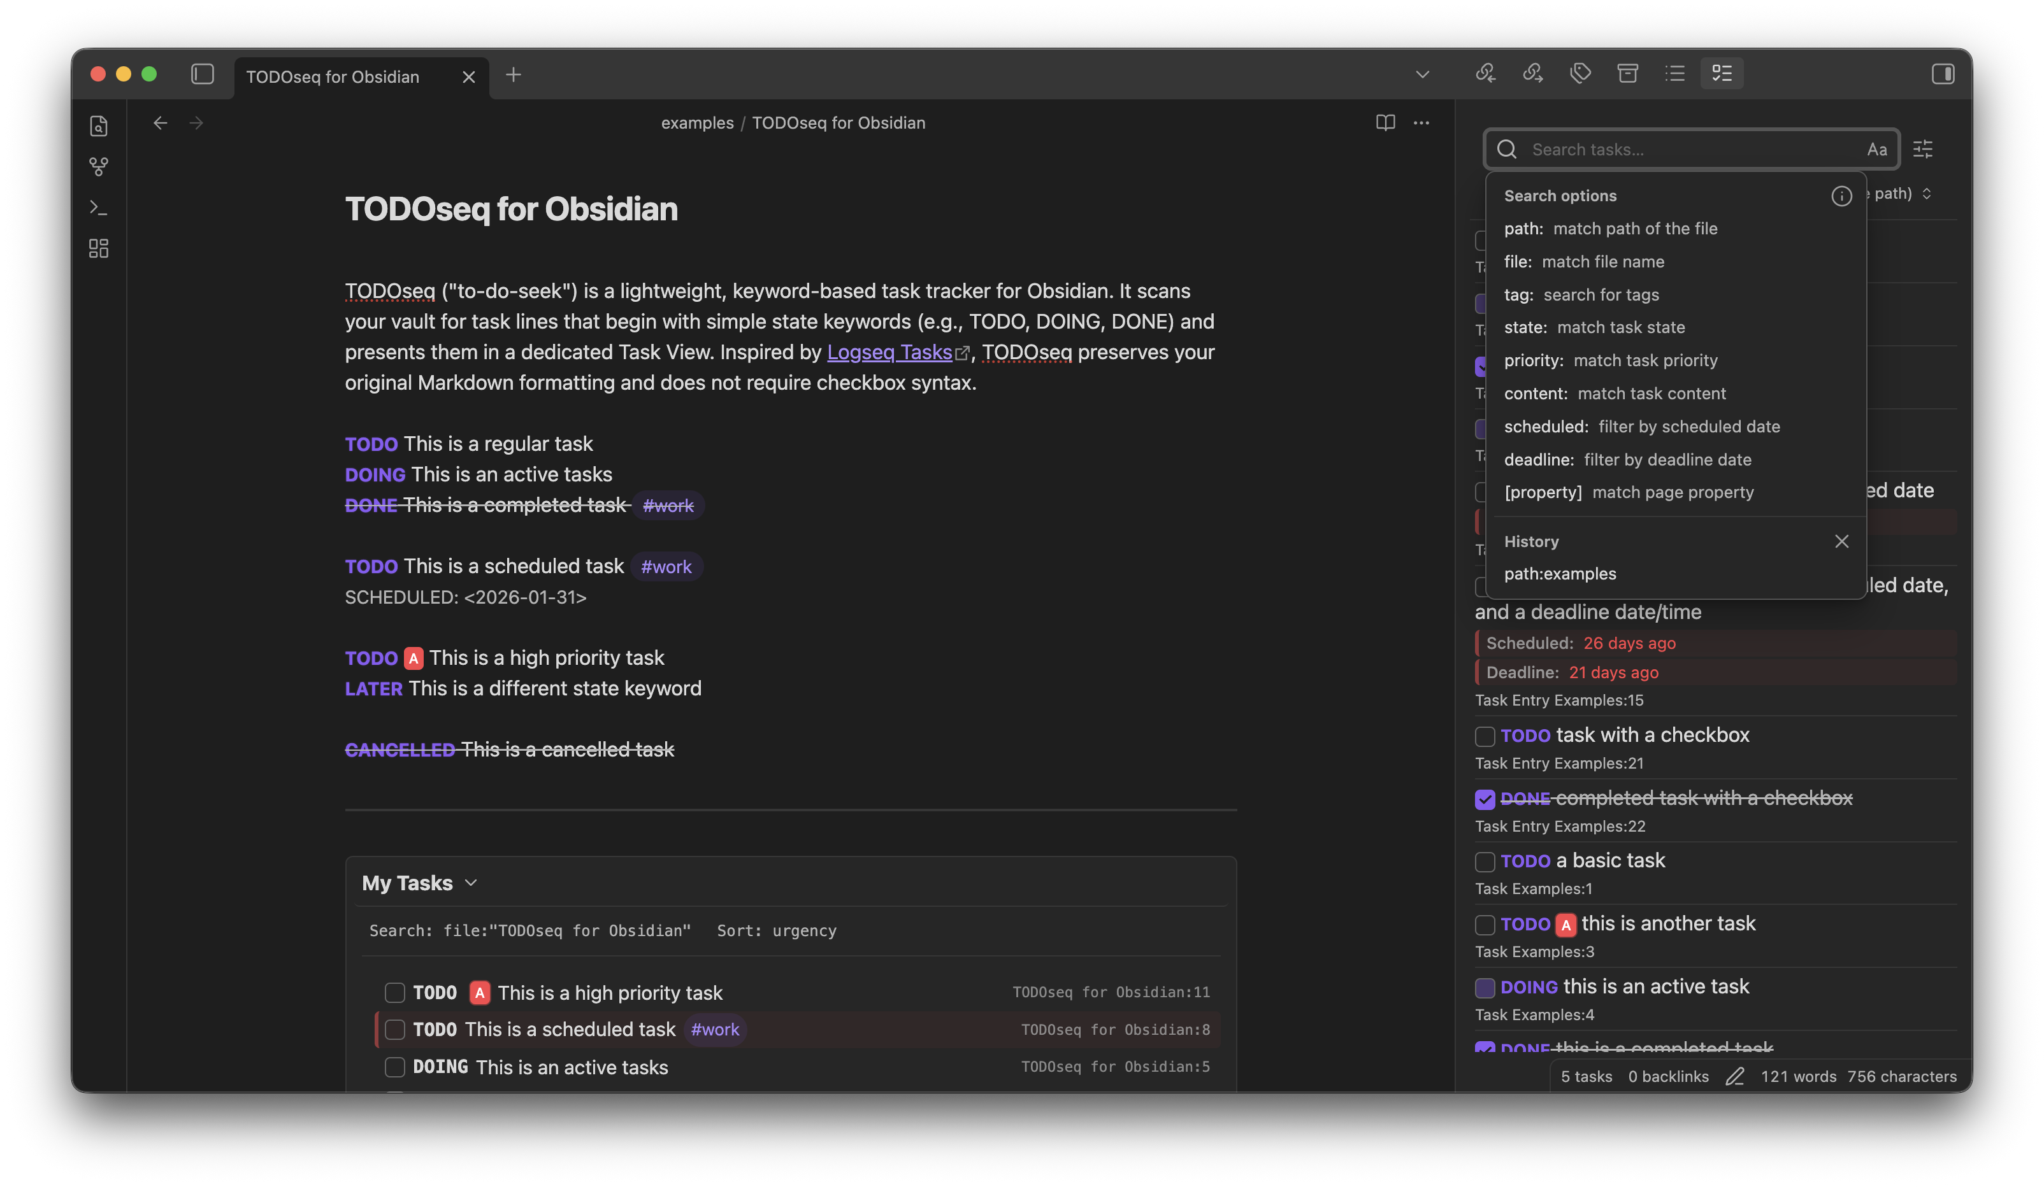The height and width of the screenshot is (1187, 2044).
Task: Uncheck 'completed task with a checkbox'
Action: (1485, 799)
